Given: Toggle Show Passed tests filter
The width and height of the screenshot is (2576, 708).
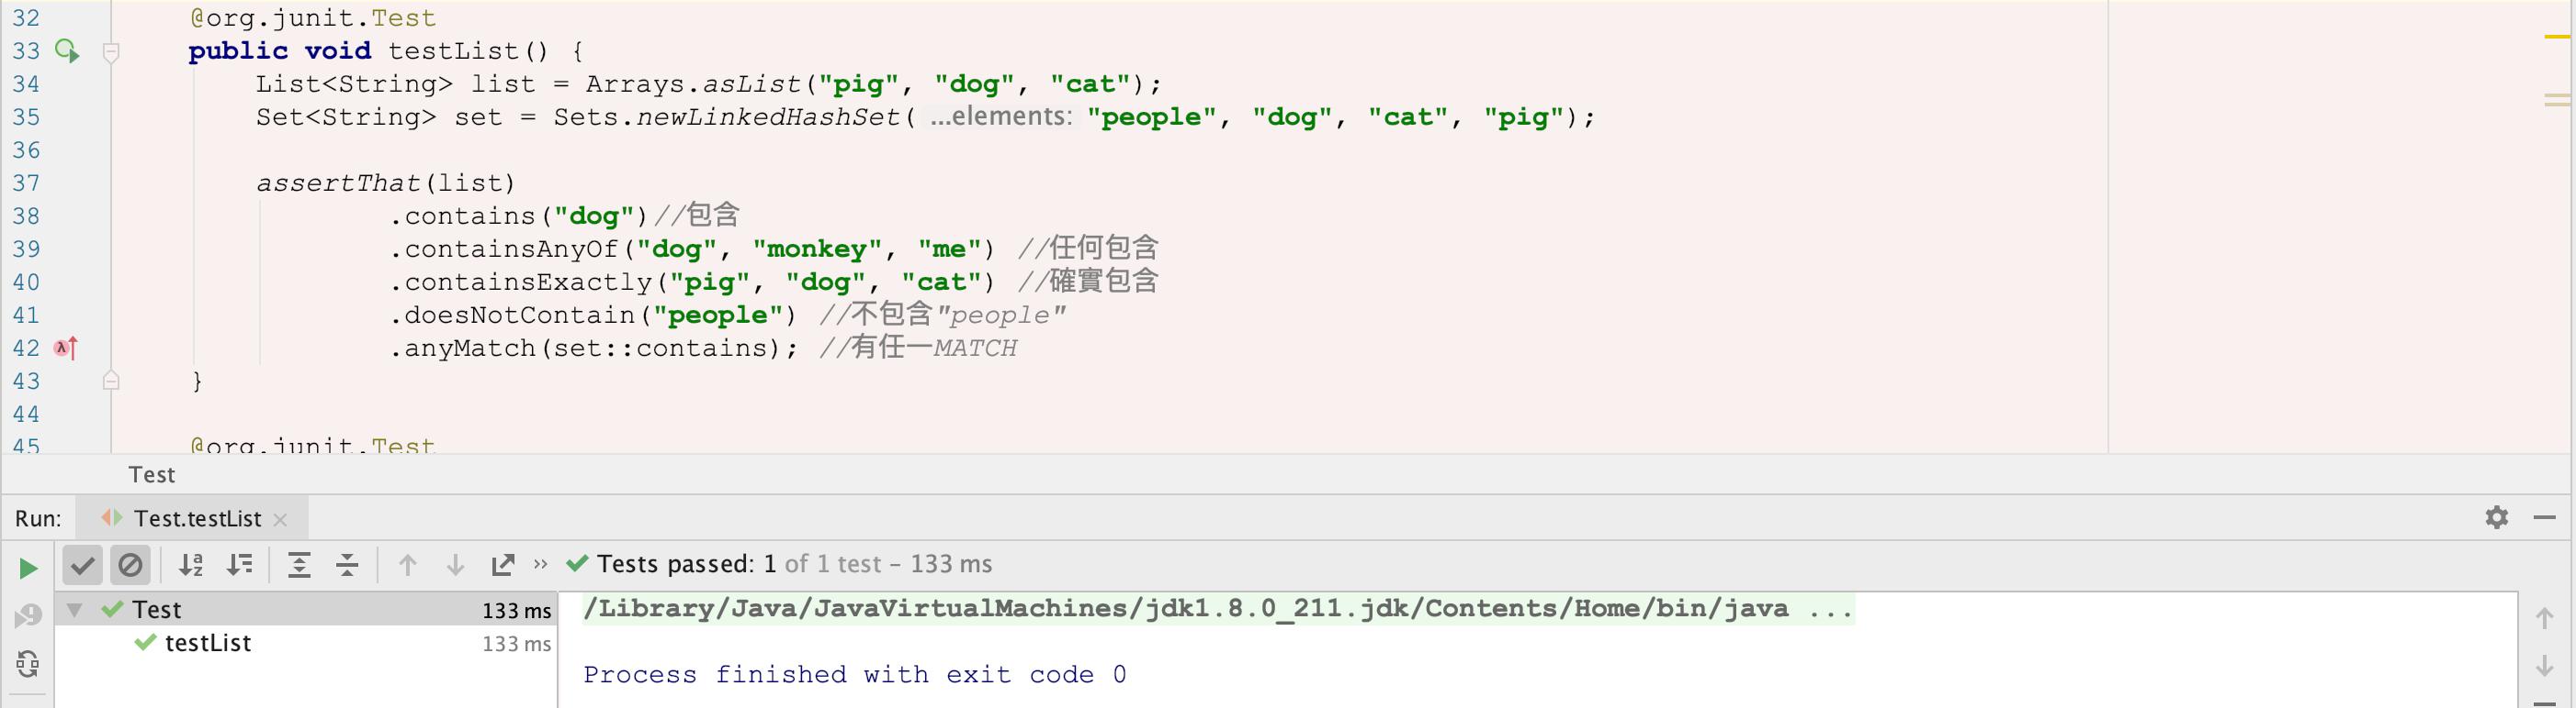Looking at the screenshot, I should [83, 564].
